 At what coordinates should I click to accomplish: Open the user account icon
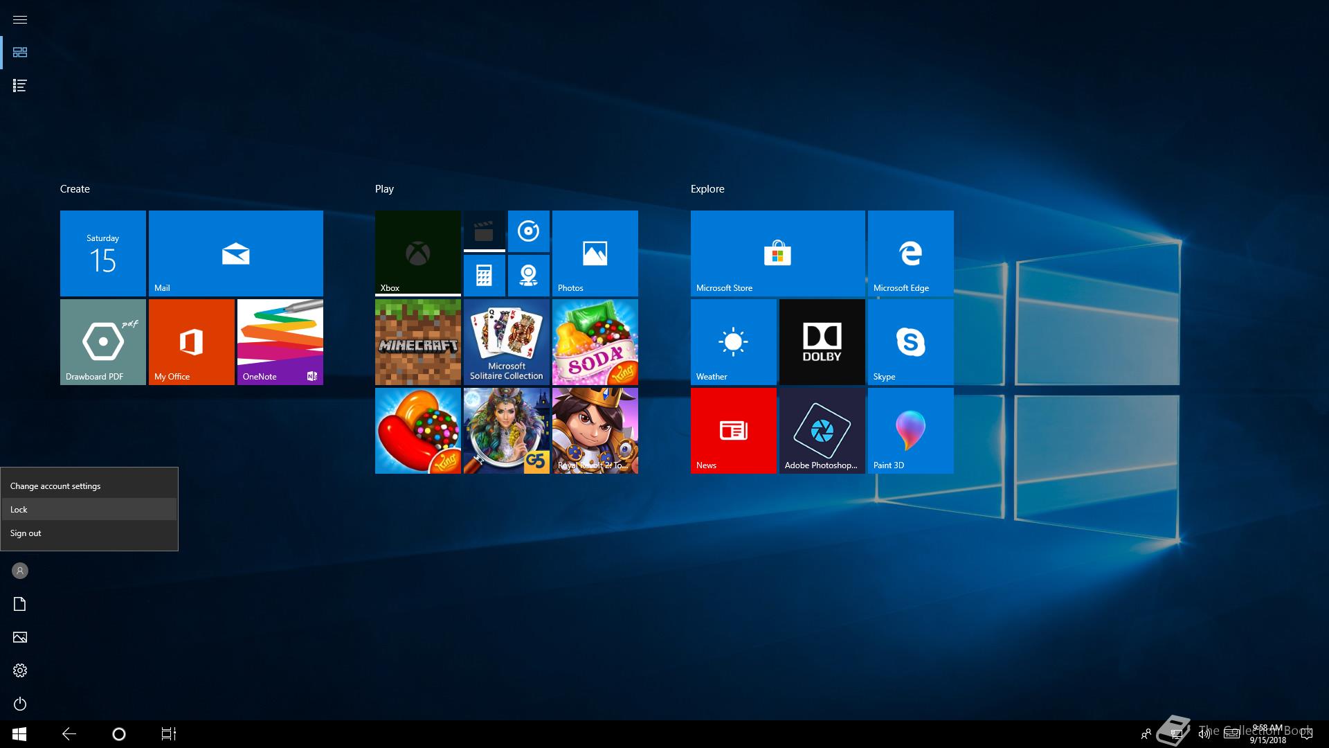pyautogui.click(x=20, y=571)
